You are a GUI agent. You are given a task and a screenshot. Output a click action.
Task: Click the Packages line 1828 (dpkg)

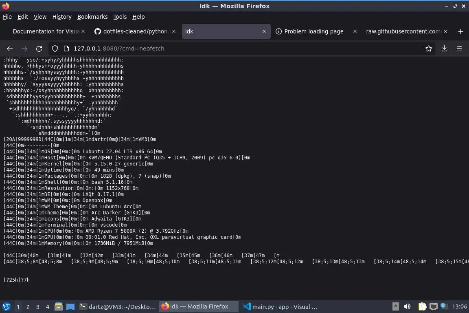pos(88,176)
